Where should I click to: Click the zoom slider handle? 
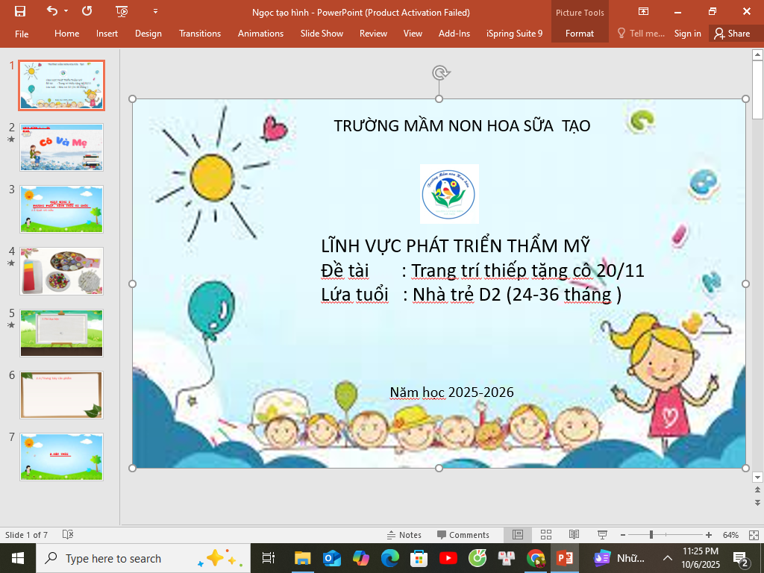[x=651, y=535]
